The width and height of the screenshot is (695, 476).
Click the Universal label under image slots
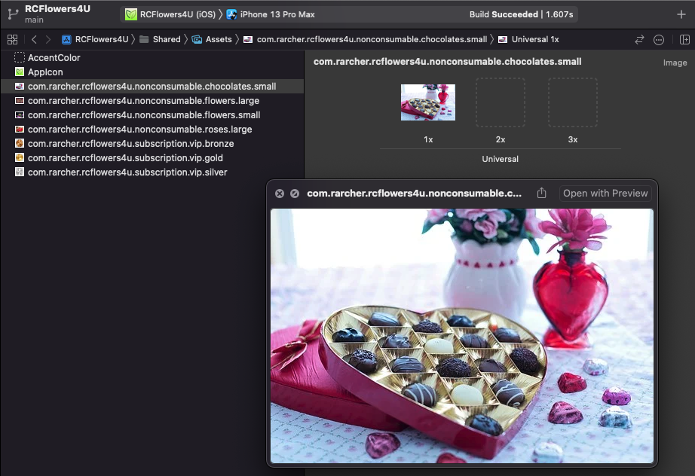click(500, 159)
